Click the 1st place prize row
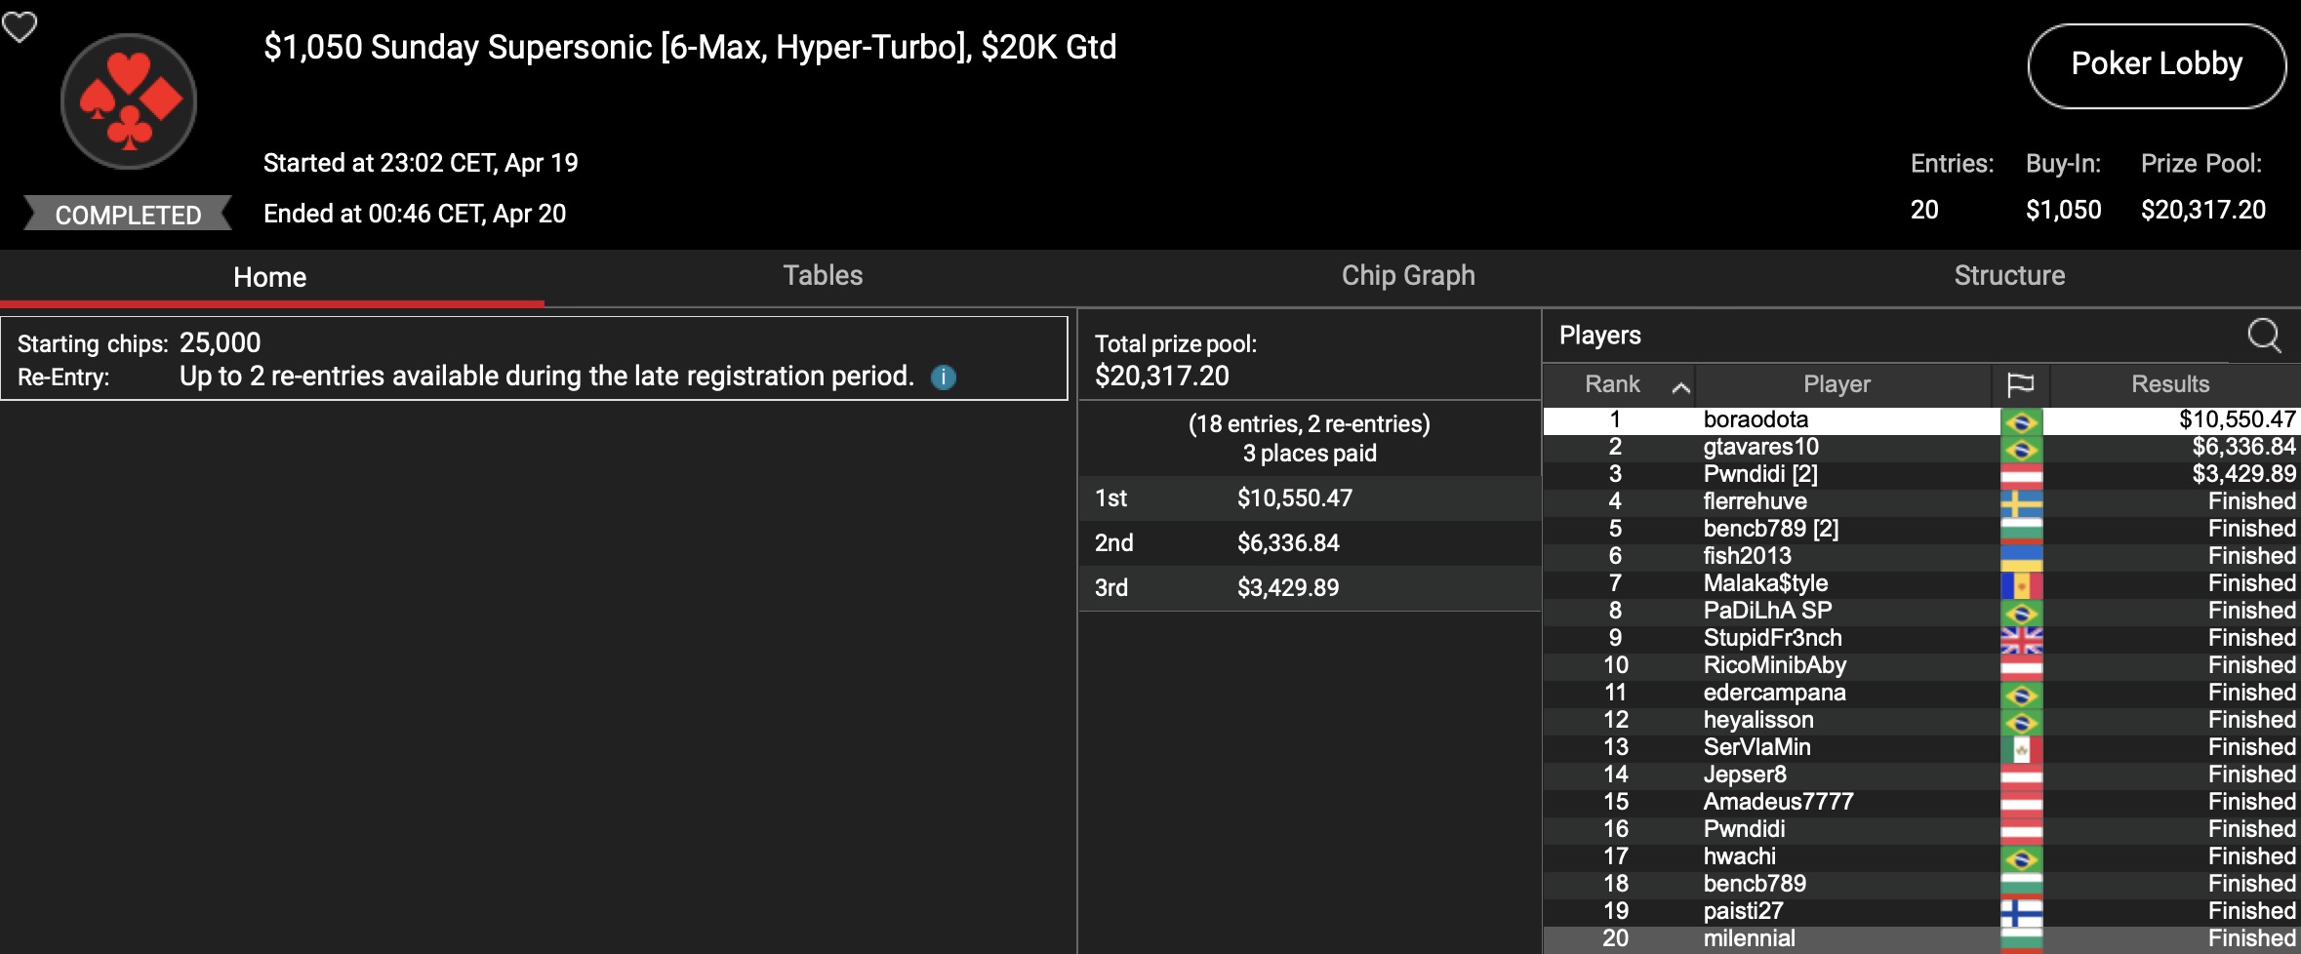 (1308, 498)
